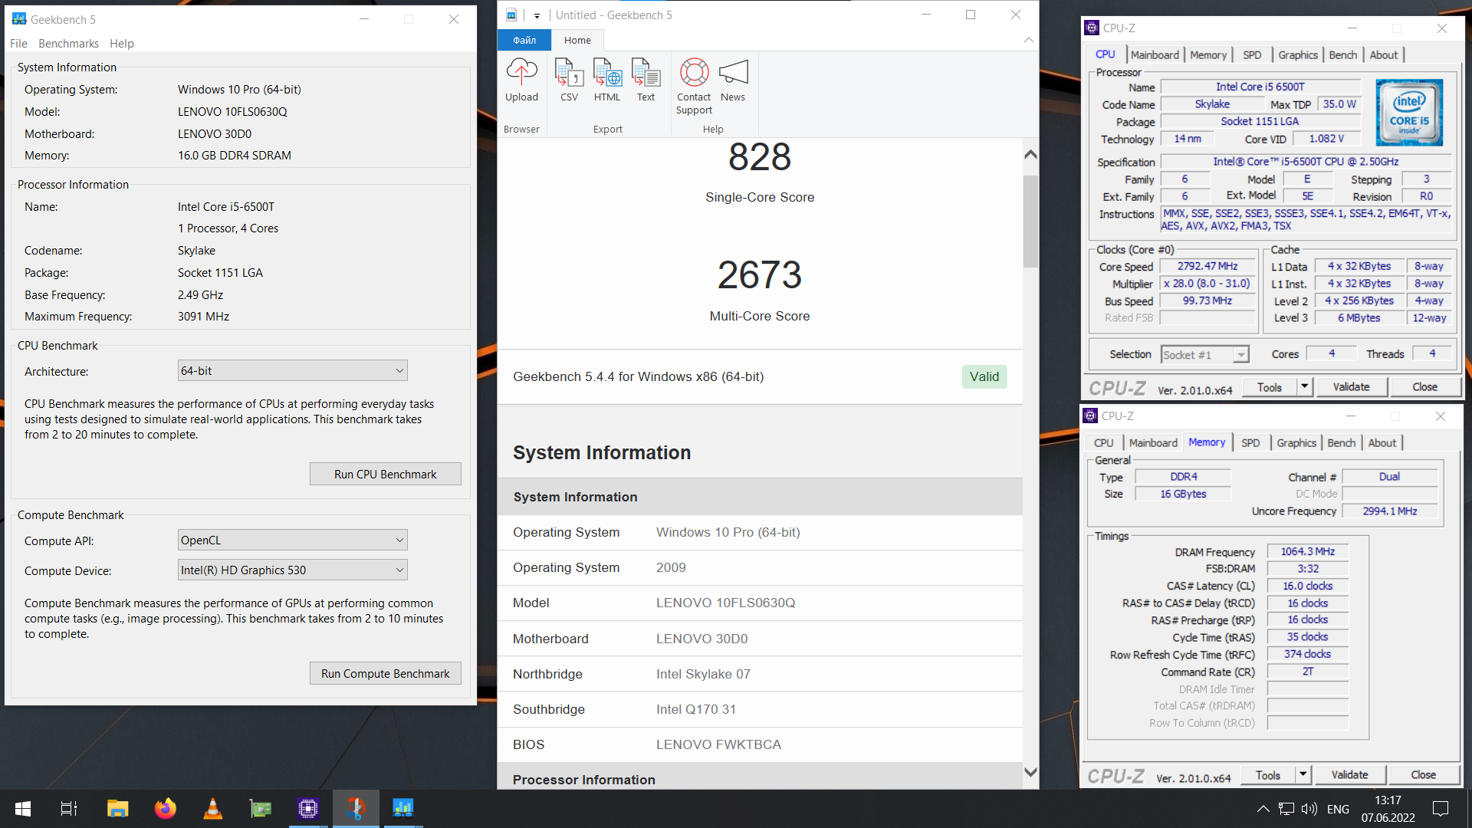Image resolution: width=1472 pixels, height=828 pixels.
Task: Open SPD tab in bottom CPU-Z window
Action: 1250,443
